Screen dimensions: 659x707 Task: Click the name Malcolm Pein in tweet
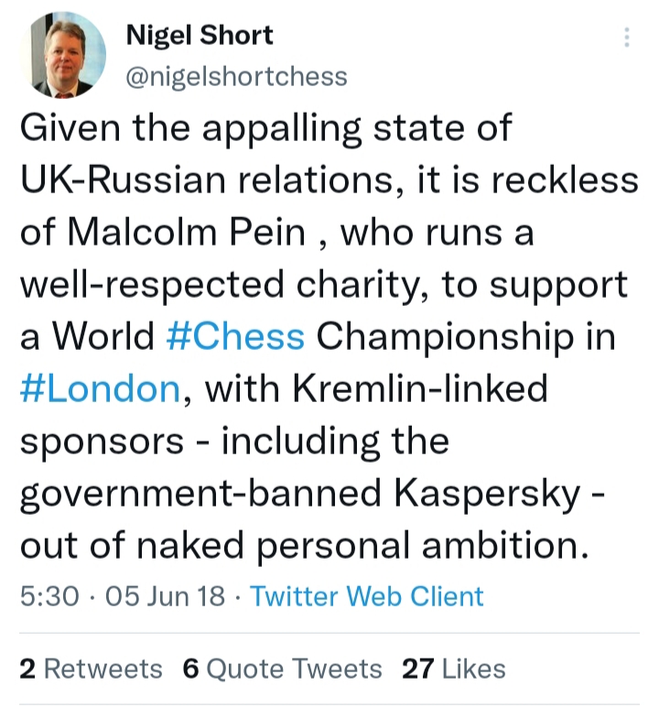click(x=187, y=233)
